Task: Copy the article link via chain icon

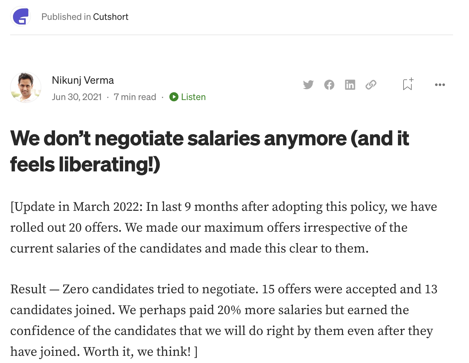Action: [x=371, y=85]
